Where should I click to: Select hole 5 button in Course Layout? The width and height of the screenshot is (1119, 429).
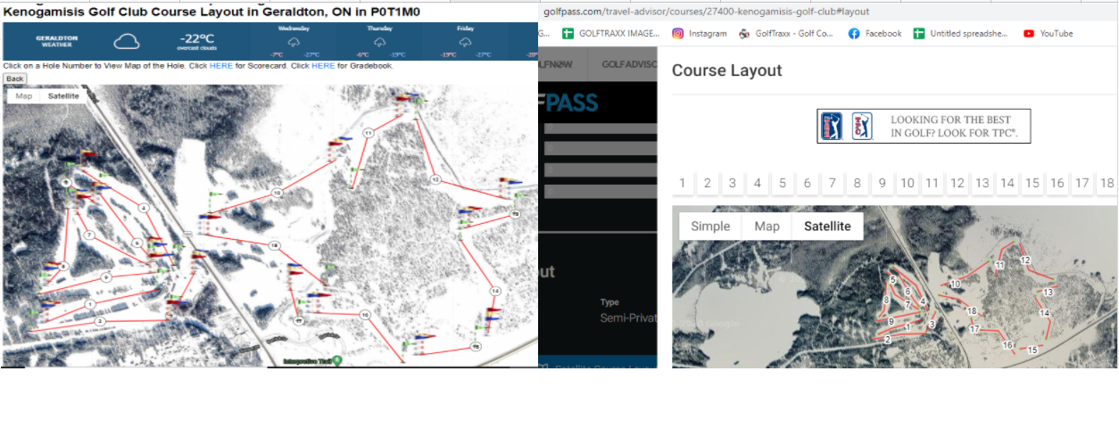pyautogui.click(x=783, y=184)
